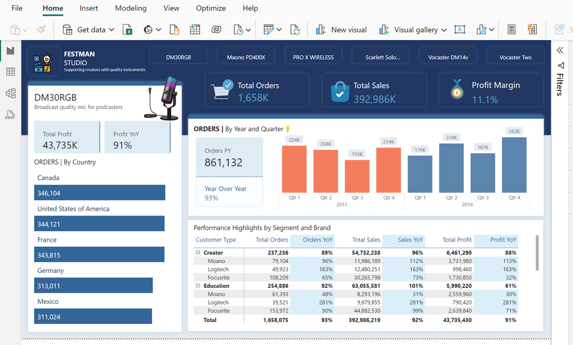The image size is (573, 345).
Task: Open the DAX query view icon
Action: click(11, 115)
